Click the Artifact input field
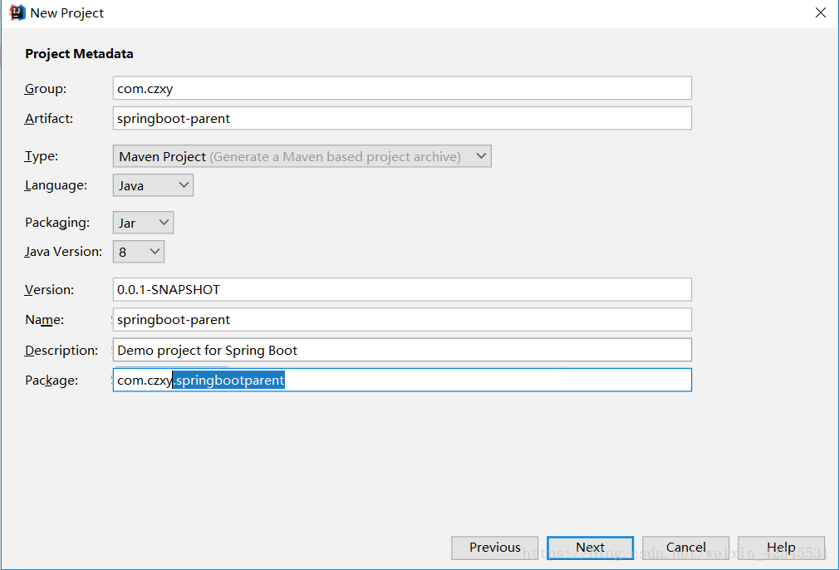This screenshot has height=570, width=839. pyautogui.click(x=402, y=118)
